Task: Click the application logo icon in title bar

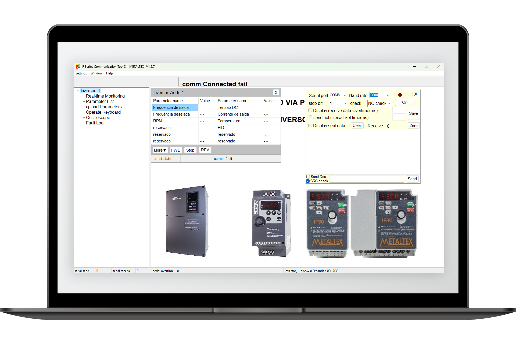Action: tap(78, 66)
